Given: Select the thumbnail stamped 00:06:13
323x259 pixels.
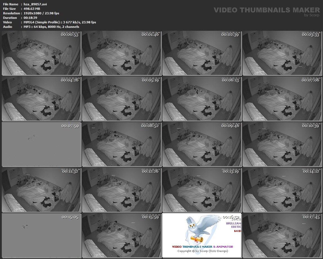Looking at the screenshot, I should 202,99.
